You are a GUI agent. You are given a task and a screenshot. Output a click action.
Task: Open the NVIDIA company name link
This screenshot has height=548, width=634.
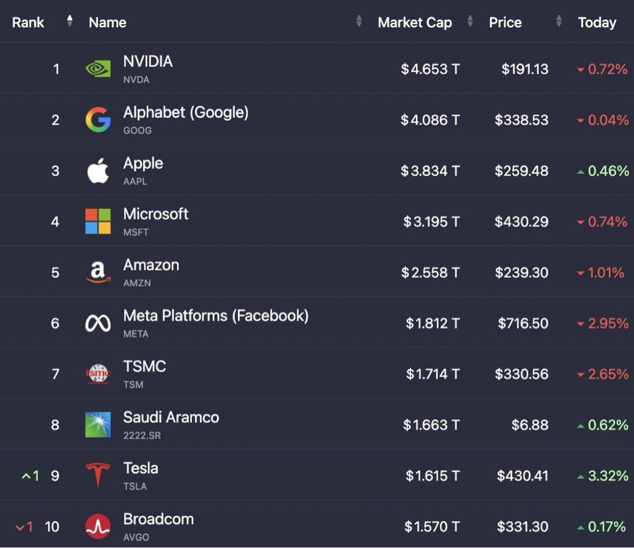coord(147,61)
